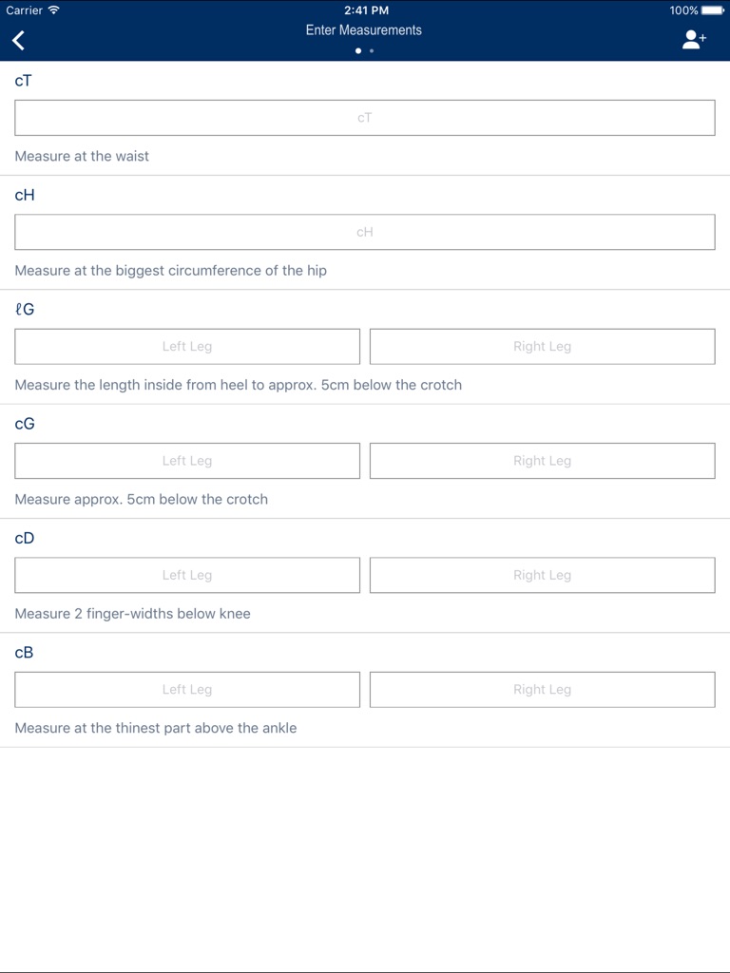Viewport: 730px width, 973px height.
Task: Select the Right Leg field under cD
Action: coord(542,575)
